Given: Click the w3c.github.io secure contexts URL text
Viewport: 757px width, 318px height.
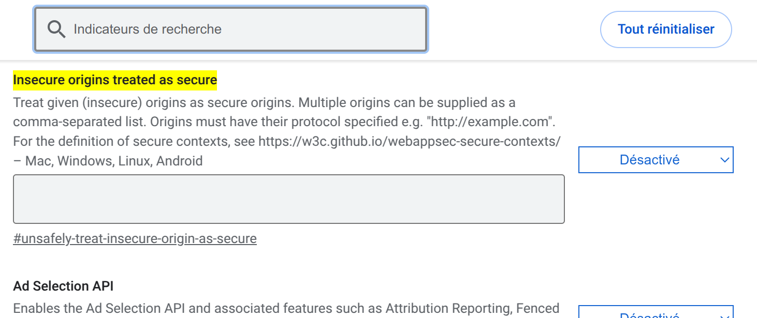Looking at the screenshot, I should point(410,141).
